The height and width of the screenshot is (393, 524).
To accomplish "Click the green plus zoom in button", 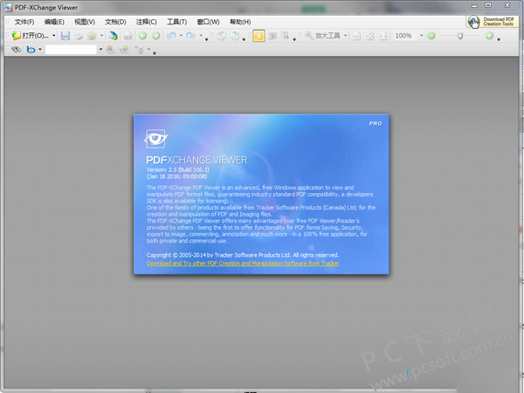I will pos(490,36).
